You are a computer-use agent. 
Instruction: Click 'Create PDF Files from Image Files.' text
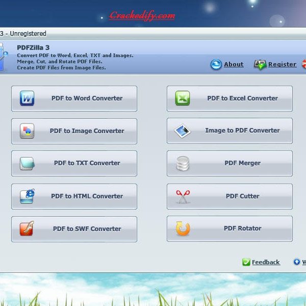click(x=61, y=67)
